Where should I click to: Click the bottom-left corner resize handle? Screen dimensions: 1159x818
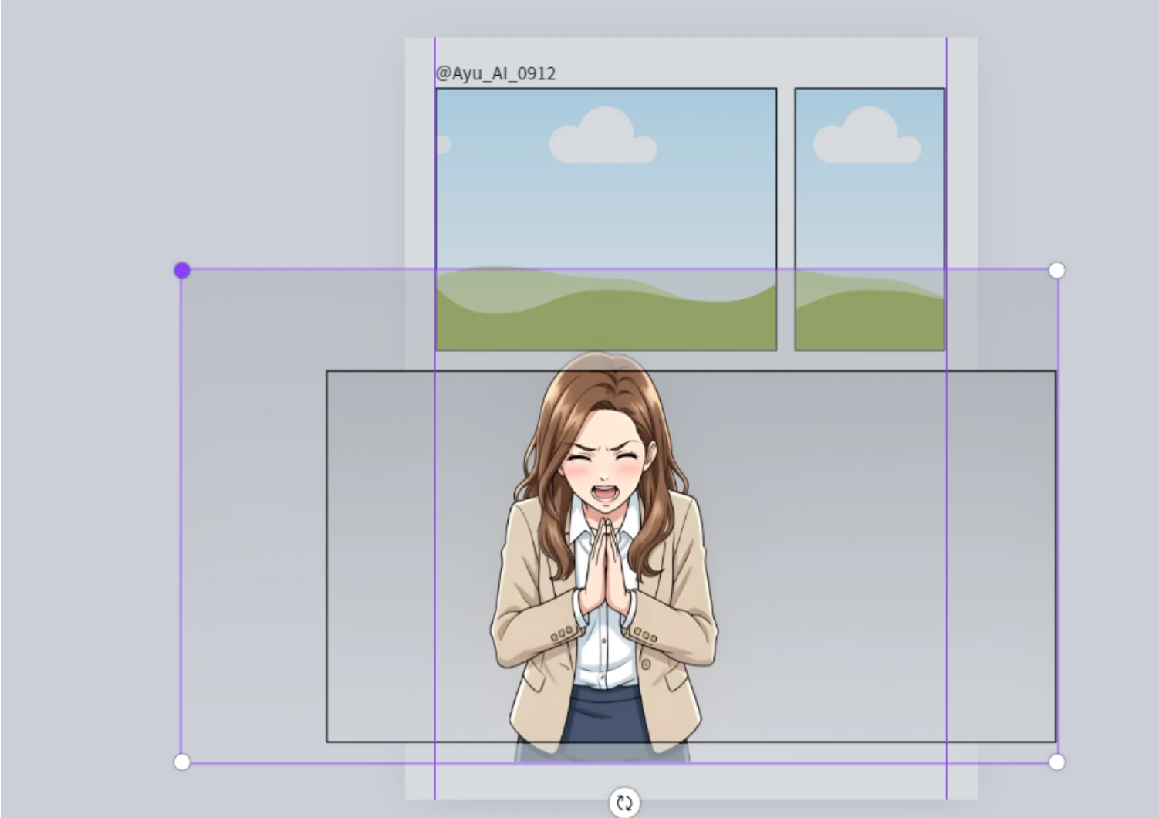182,762
